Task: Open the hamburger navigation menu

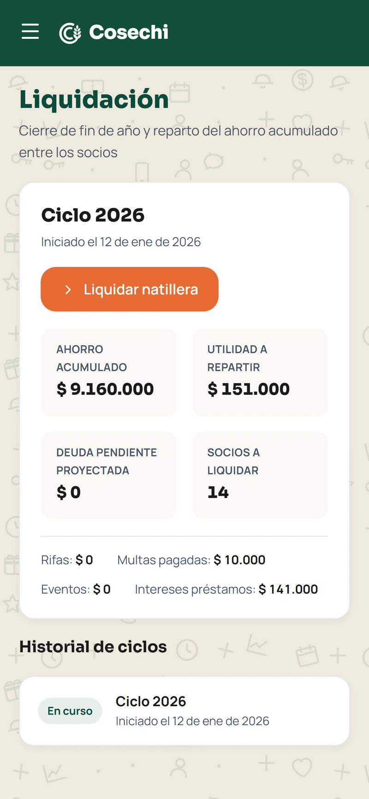Action: pos(30,31)
